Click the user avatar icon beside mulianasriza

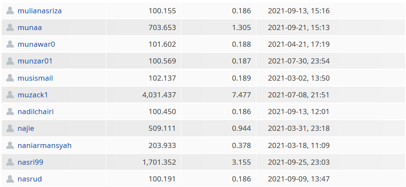(x=10, y=11)
